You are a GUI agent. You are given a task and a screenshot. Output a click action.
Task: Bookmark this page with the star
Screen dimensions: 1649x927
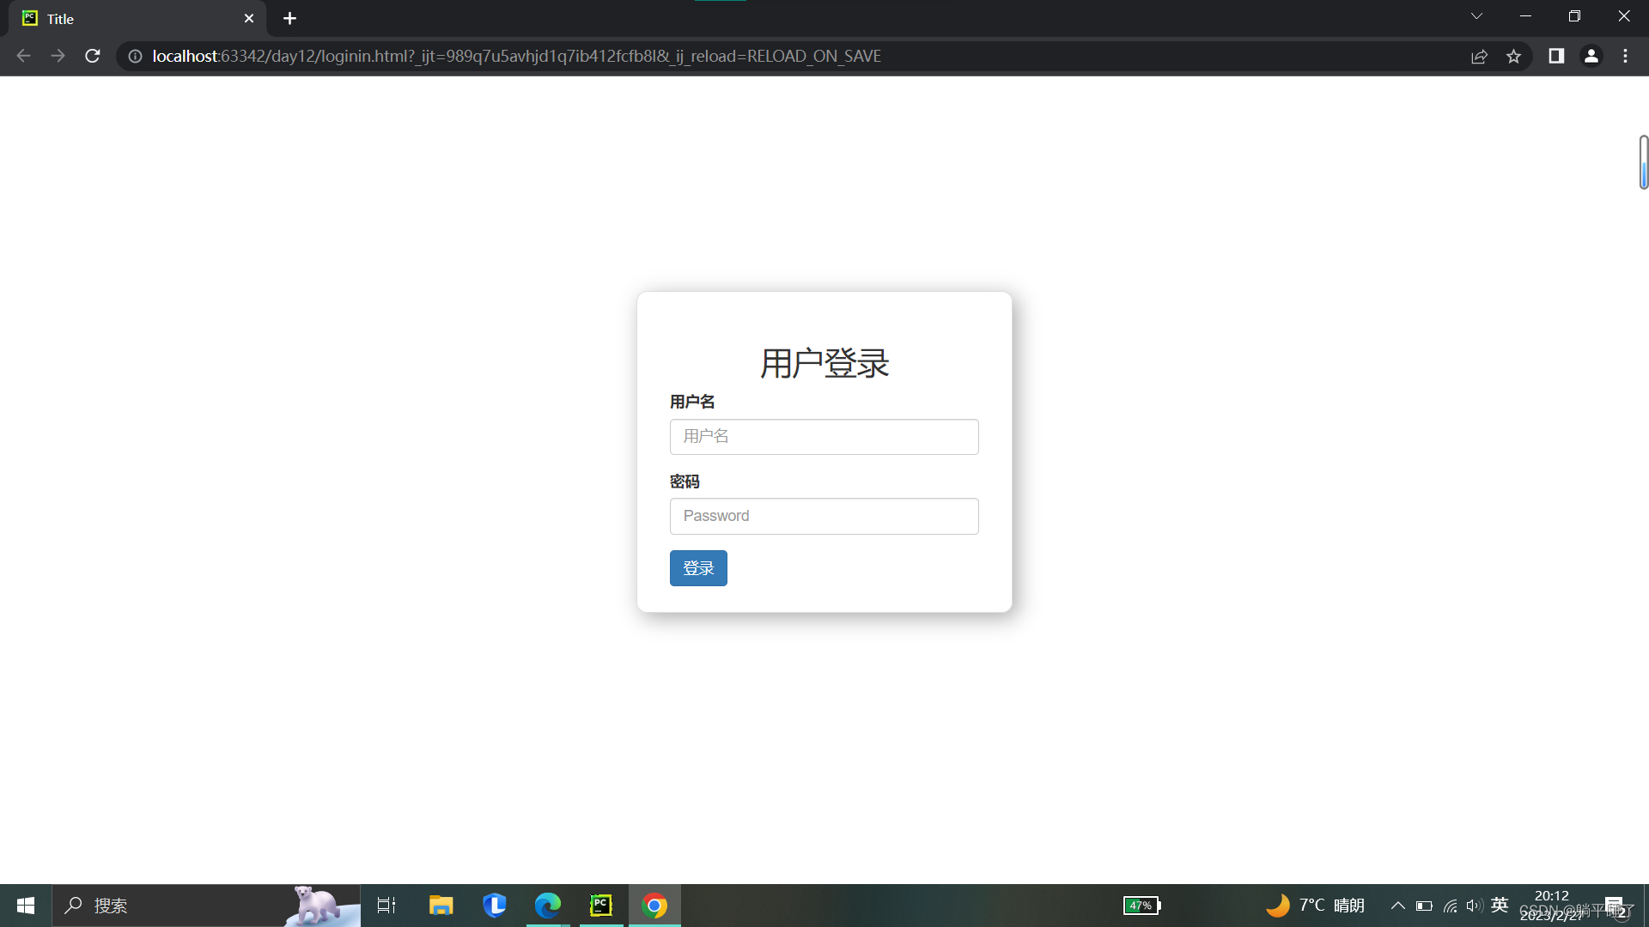click(x=1514, y=56)
